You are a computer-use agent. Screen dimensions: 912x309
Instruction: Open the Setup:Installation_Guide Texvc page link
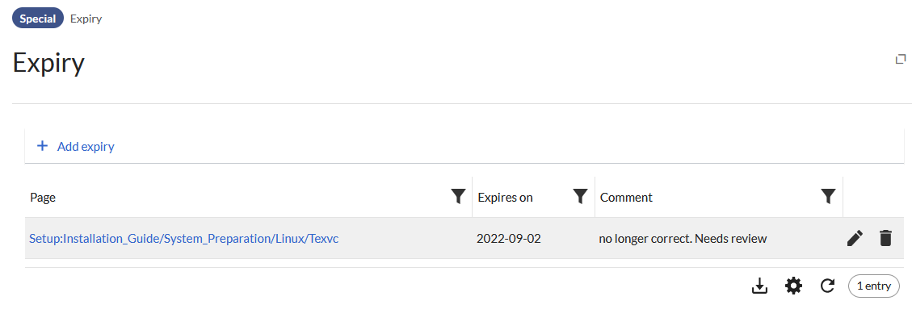[184, 238]
